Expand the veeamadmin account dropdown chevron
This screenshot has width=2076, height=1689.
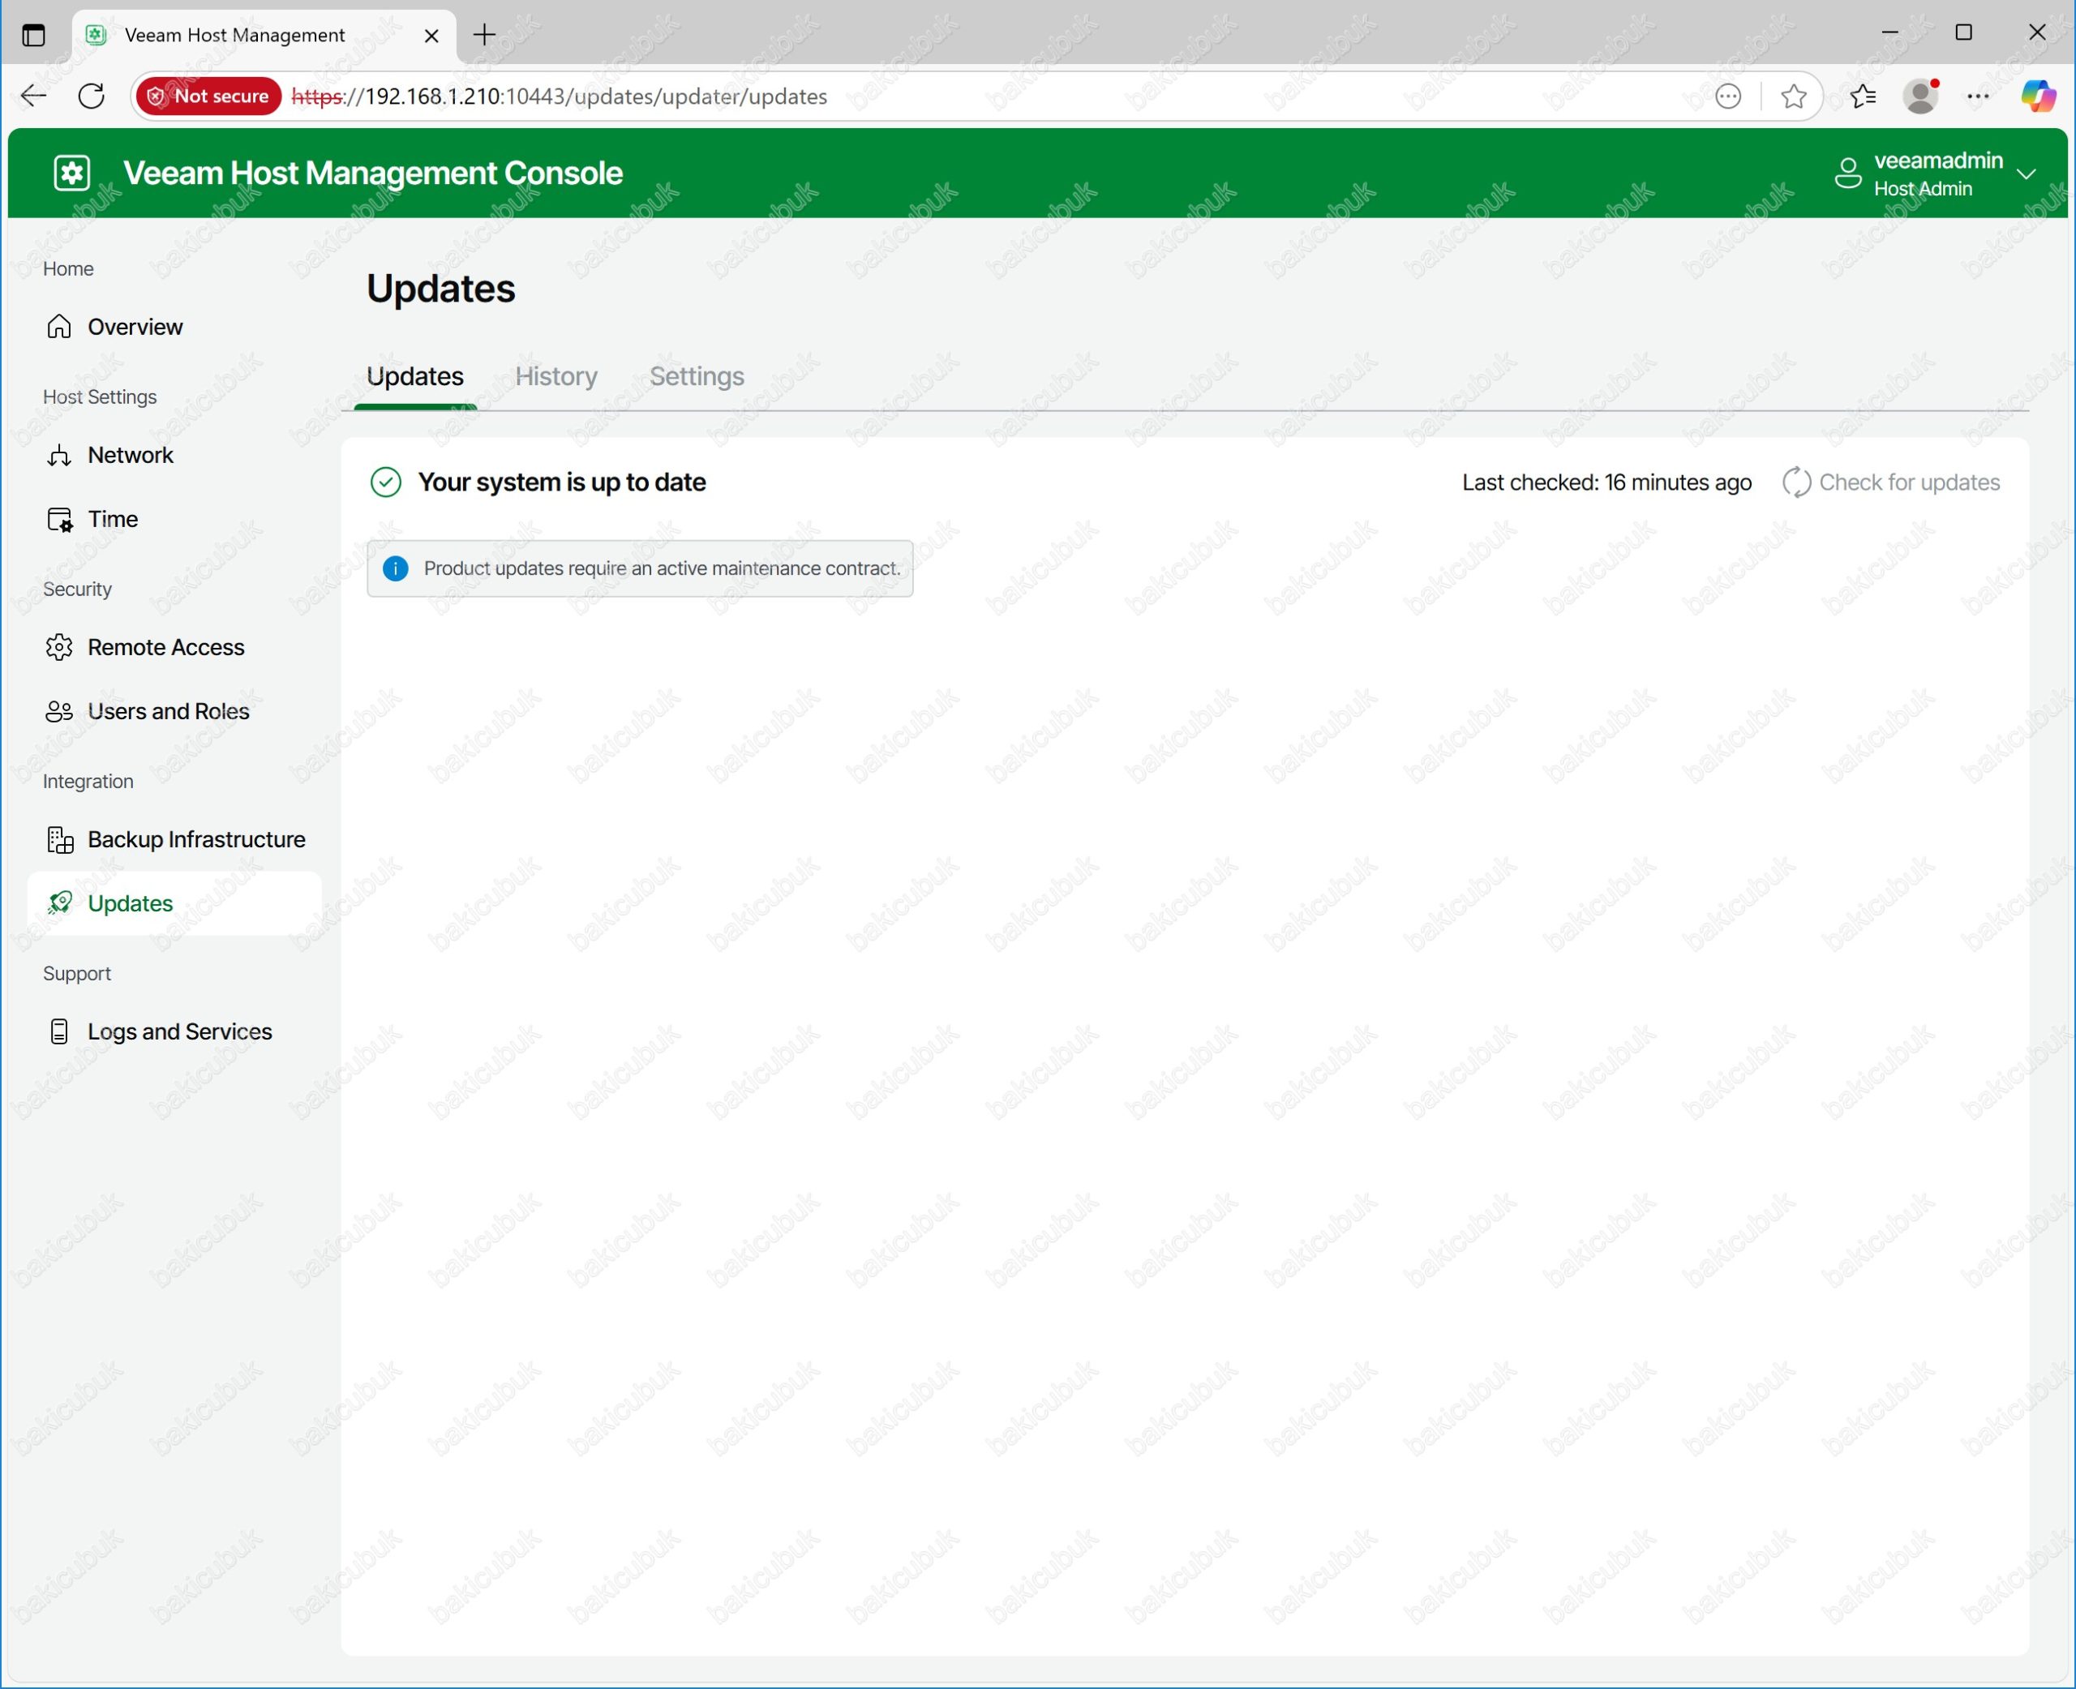(2027, 174)
